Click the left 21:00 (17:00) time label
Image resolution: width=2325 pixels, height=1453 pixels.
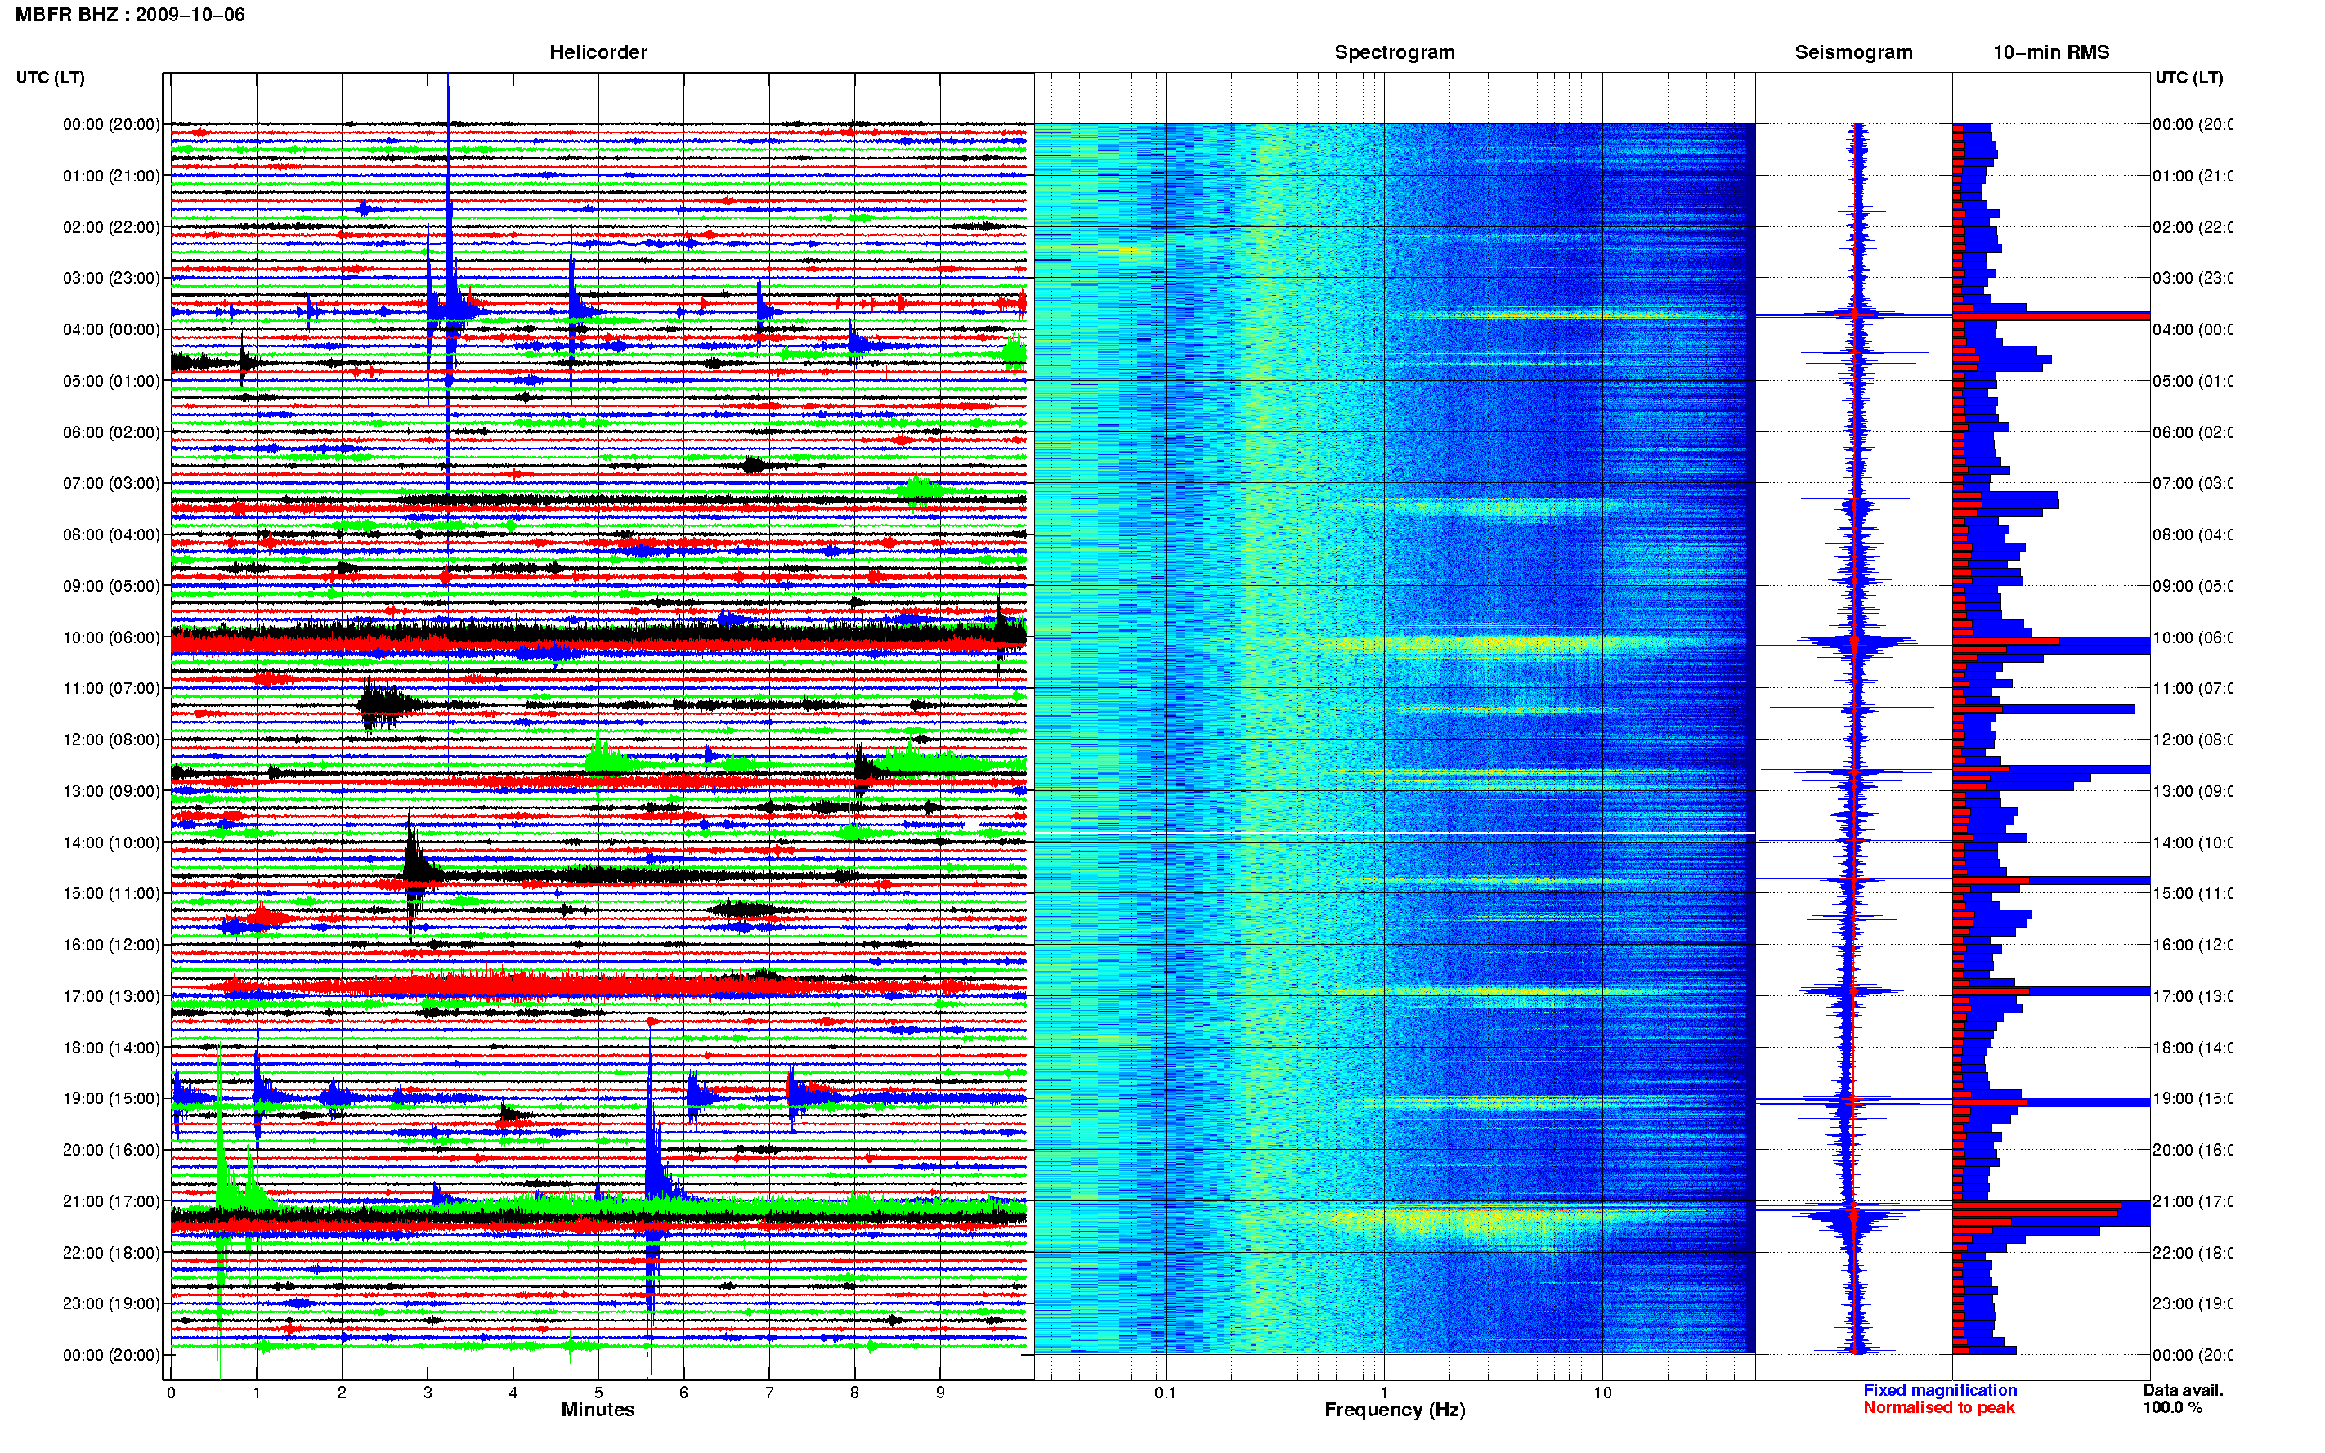pyautogui.click(x=111, y=1201)
